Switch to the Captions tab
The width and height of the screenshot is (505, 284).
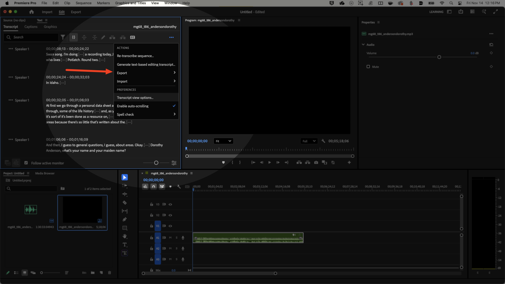pos(31,27)
